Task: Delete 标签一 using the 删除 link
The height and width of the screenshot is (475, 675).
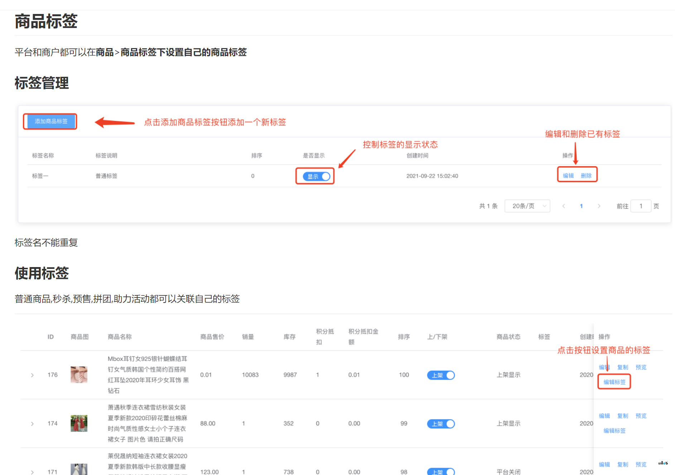Action: click(x=586, y=176)
